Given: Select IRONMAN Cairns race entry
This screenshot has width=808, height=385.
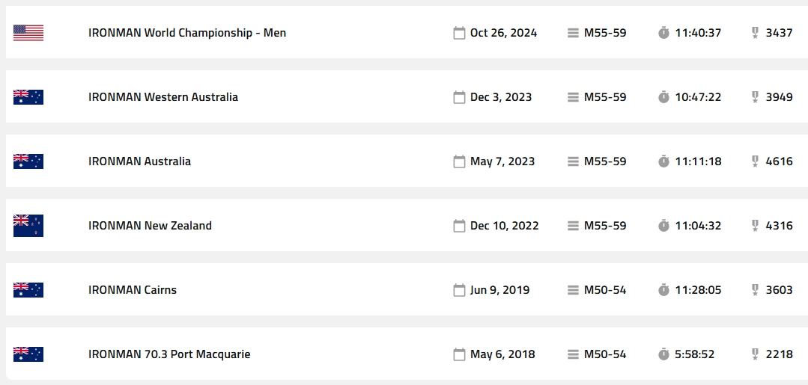Looking at the screenshot, I should click(133, 290).
